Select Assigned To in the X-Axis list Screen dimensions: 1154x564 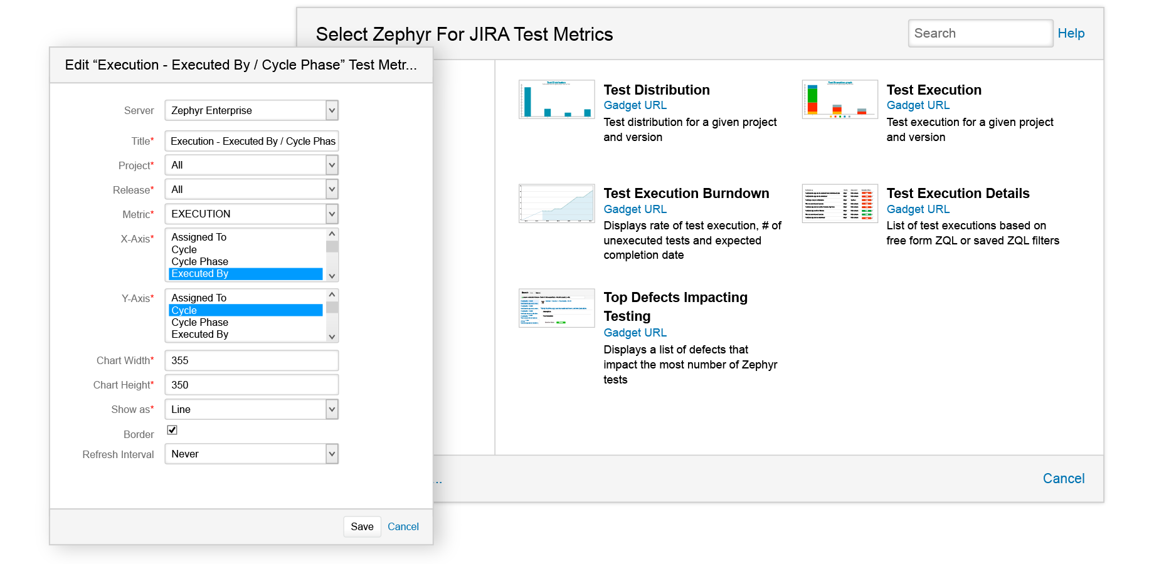click(246, 238)
